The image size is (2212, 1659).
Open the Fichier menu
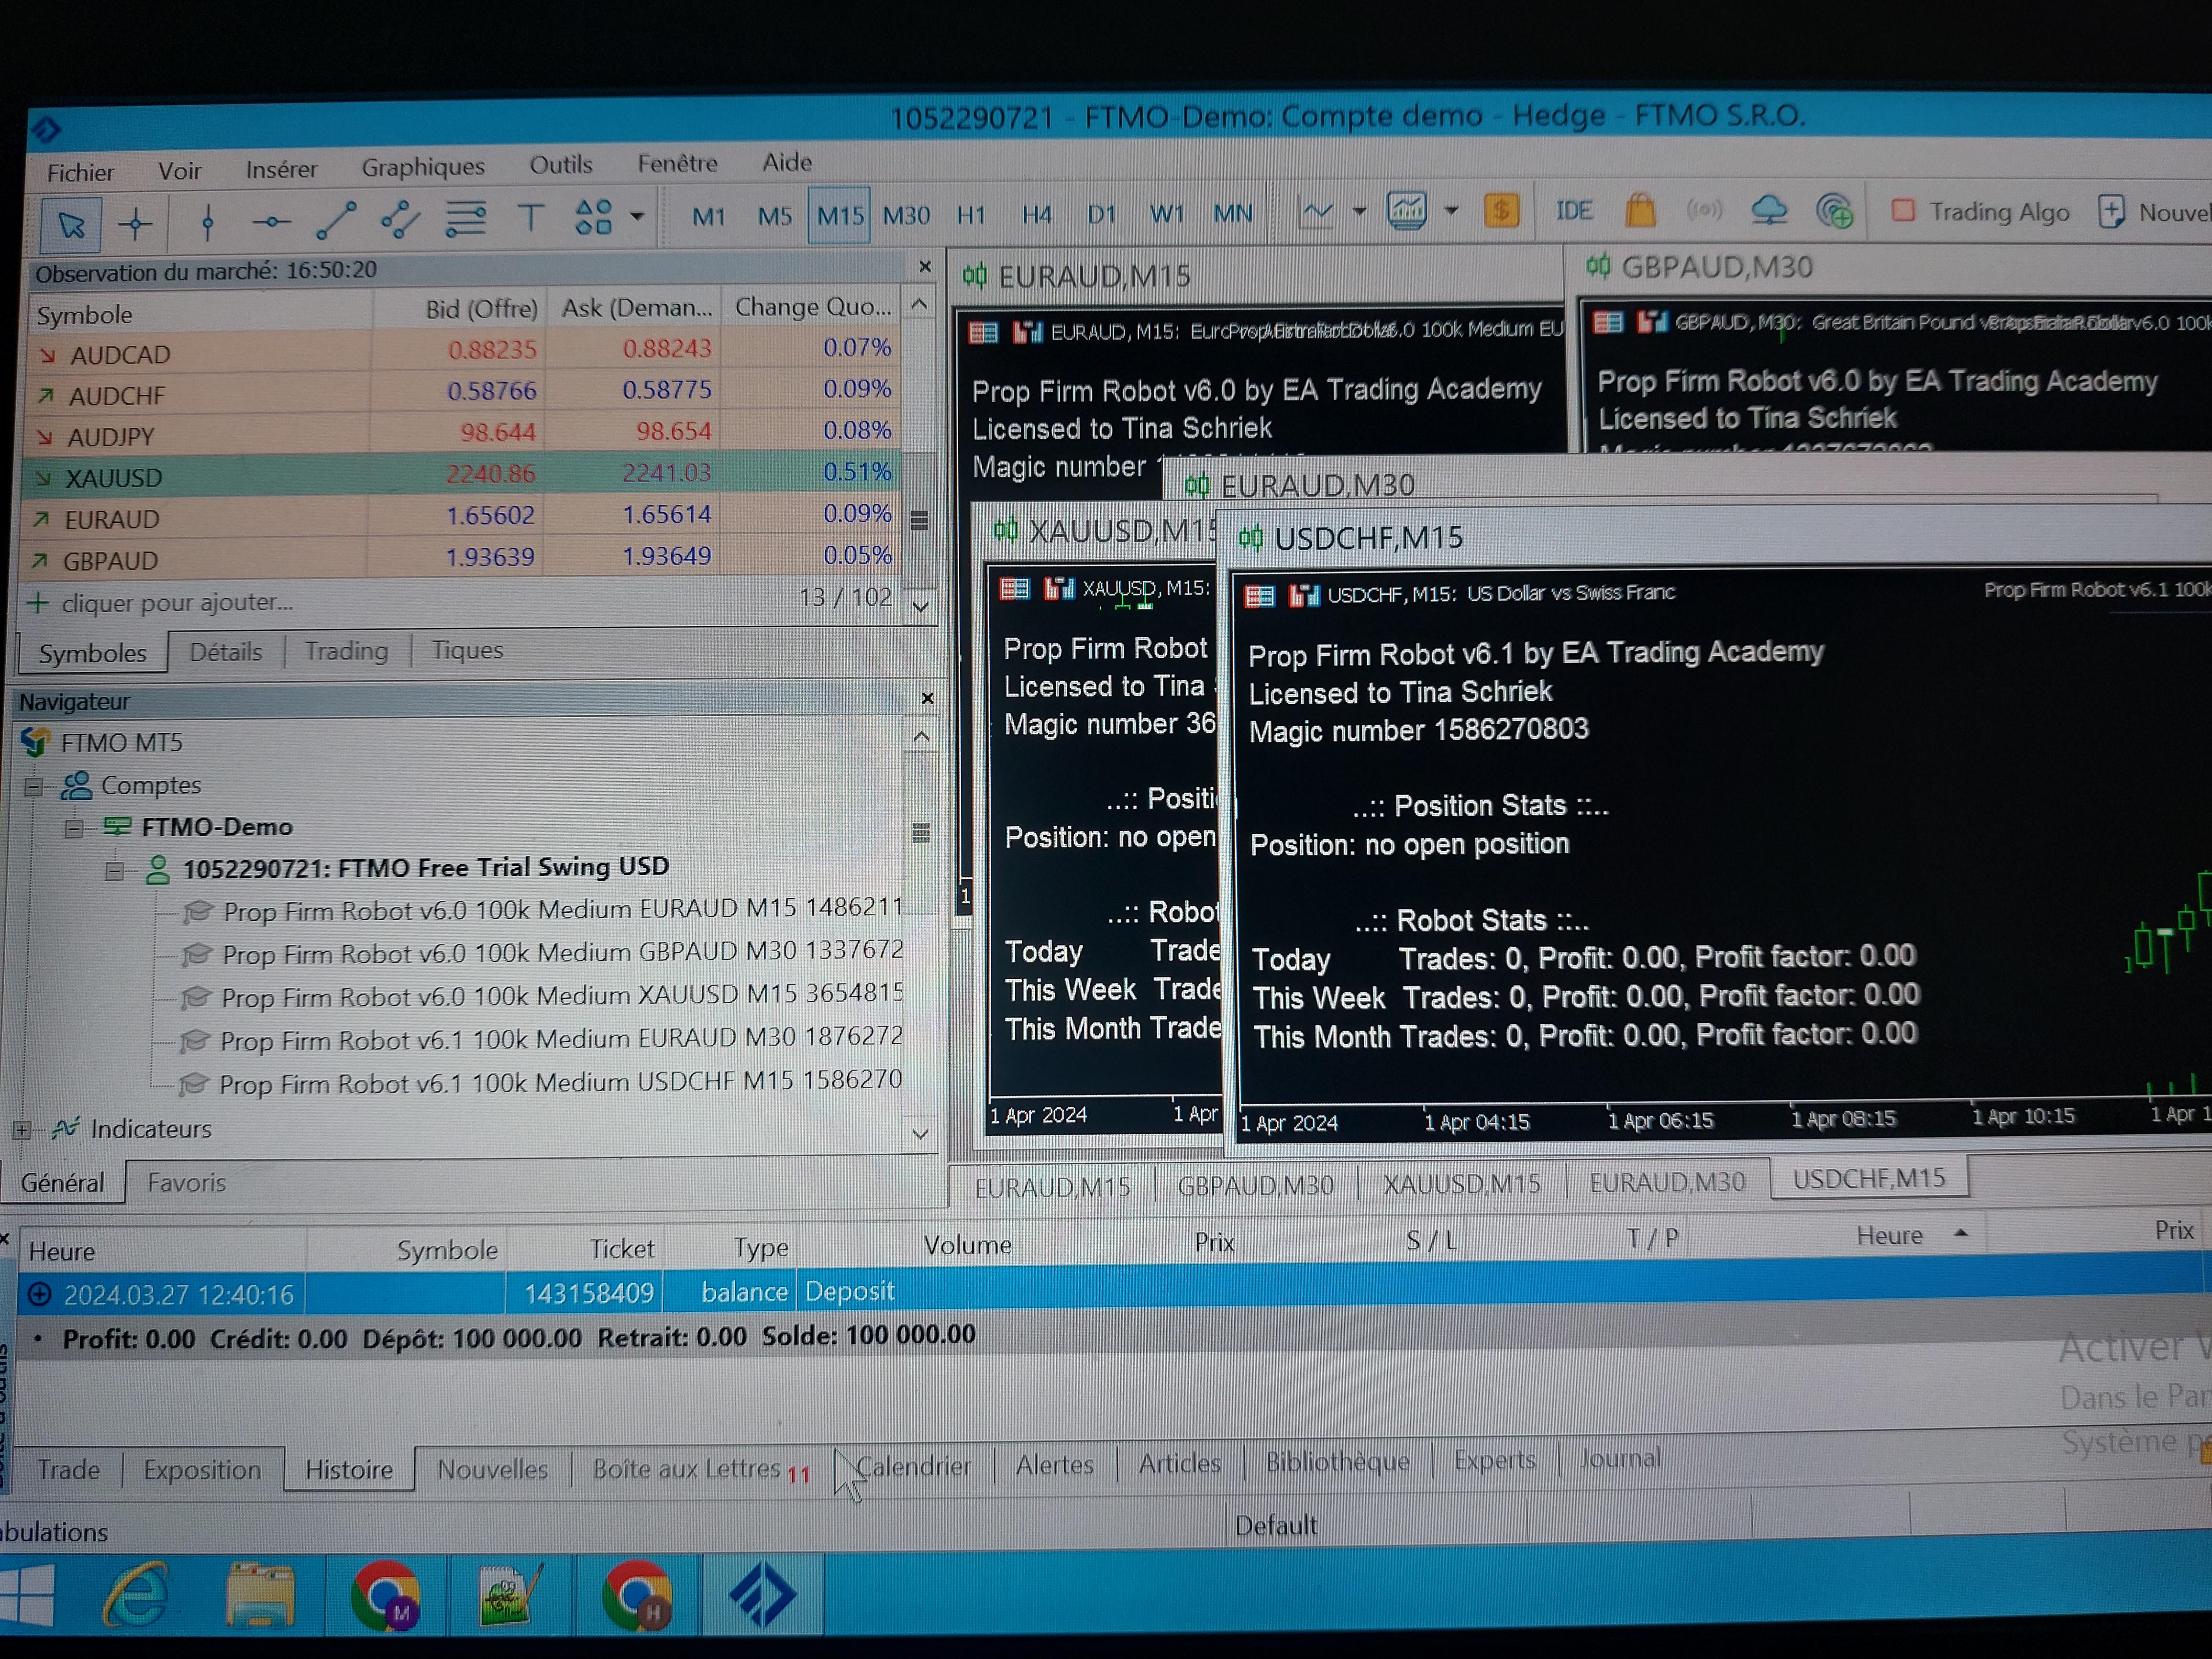click(x=80, y=173)
